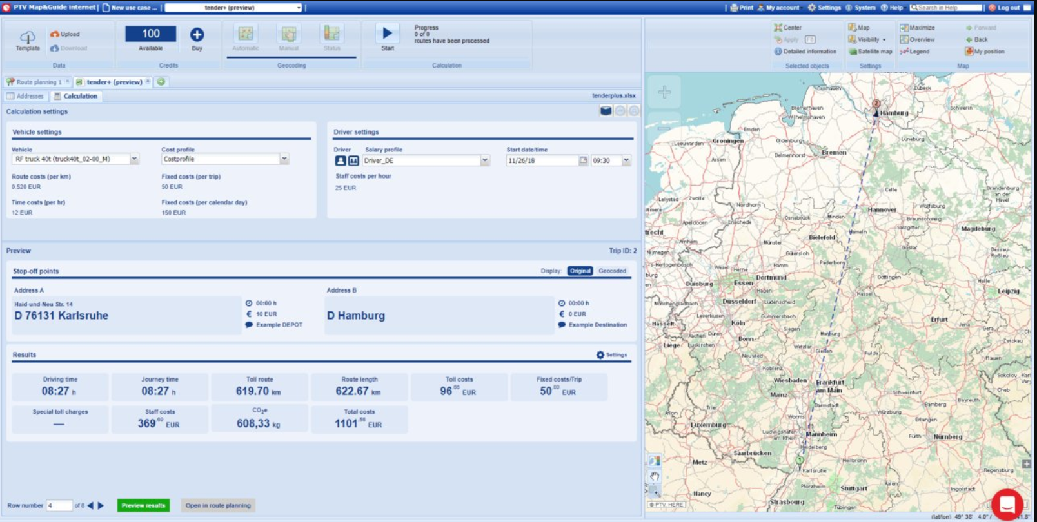The width and height of the screenshot is (1037, 522).
Task: Click the Row number input field
Action: 59,506
